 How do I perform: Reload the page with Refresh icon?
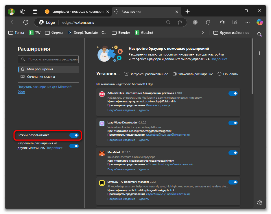pos(26,22)
